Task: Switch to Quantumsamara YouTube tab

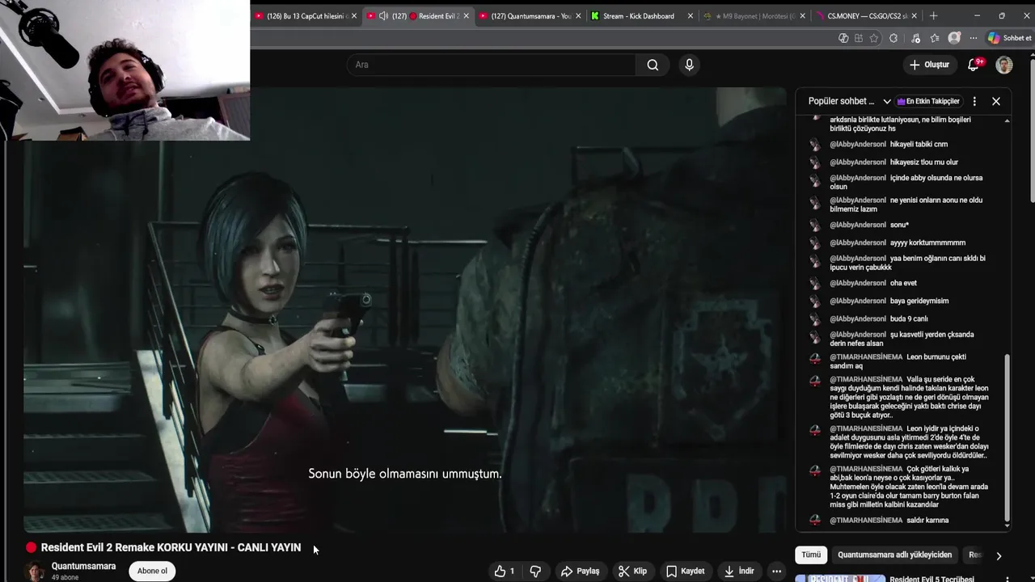Action: [530, 16]
